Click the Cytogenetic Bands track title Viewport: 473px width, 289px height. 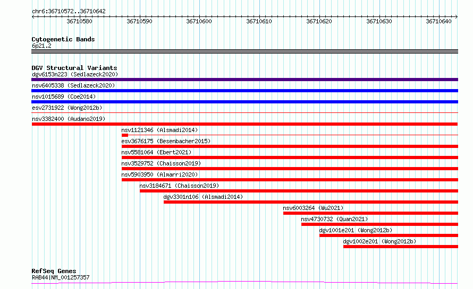[x=63, y=39]
